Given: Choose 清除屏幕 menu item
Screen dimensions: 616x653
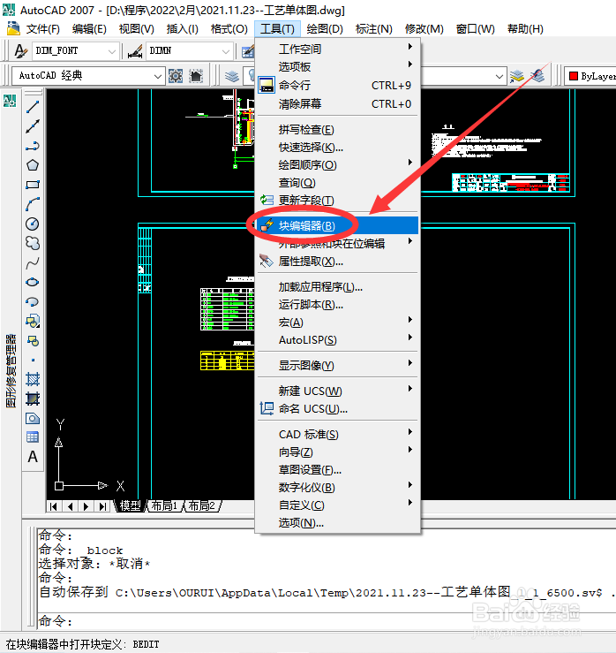Looking at the screenshot, I should click(x=338, y=103).
